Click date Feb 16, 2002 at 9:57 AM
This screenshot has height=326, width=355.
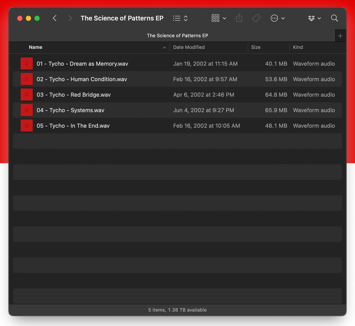(205, 79)
